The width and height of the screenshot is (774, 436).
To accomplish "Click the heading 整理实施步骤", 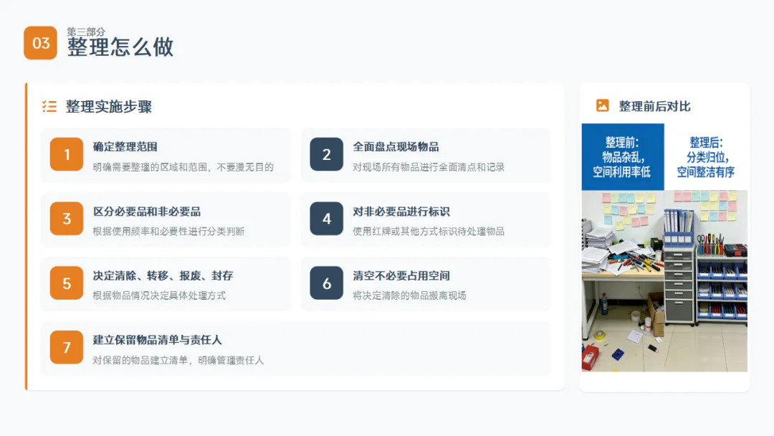I will click(109, 106).
